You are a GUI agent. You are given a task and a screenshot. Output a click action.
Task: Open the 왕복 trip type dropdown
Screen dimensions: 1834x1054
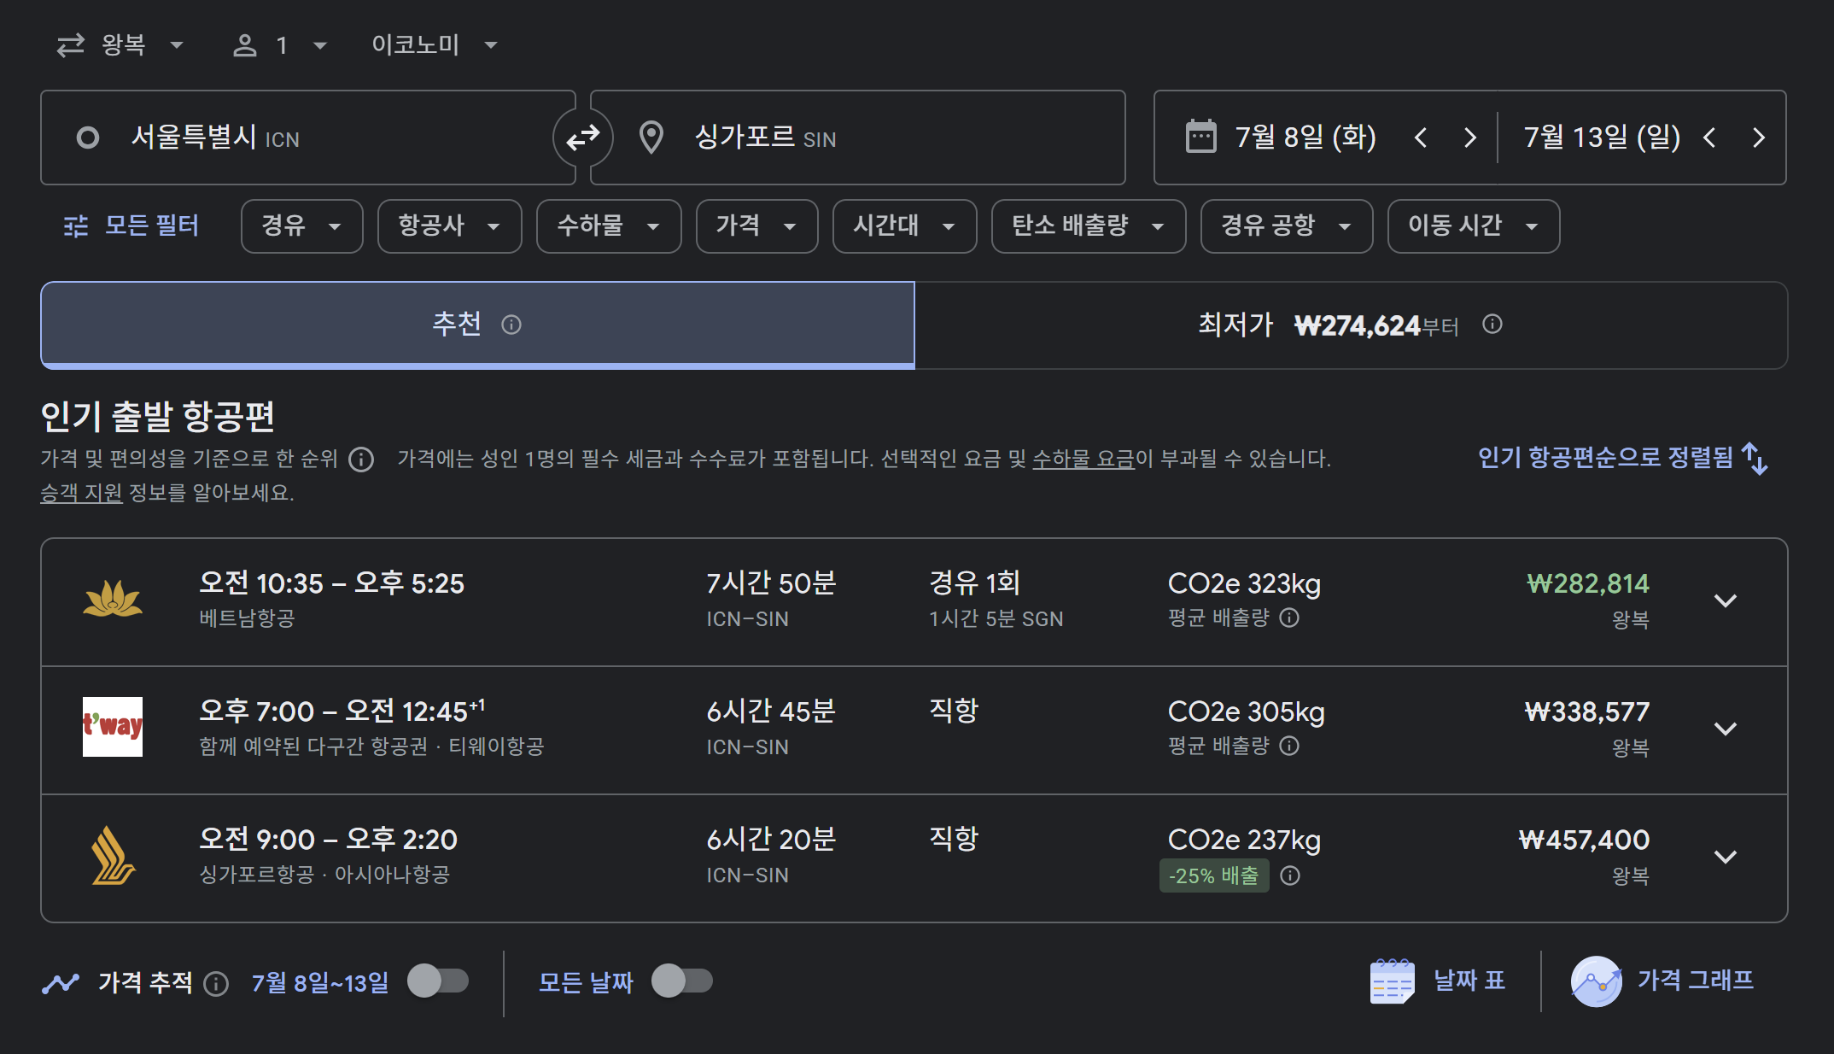tap(120, 44)
